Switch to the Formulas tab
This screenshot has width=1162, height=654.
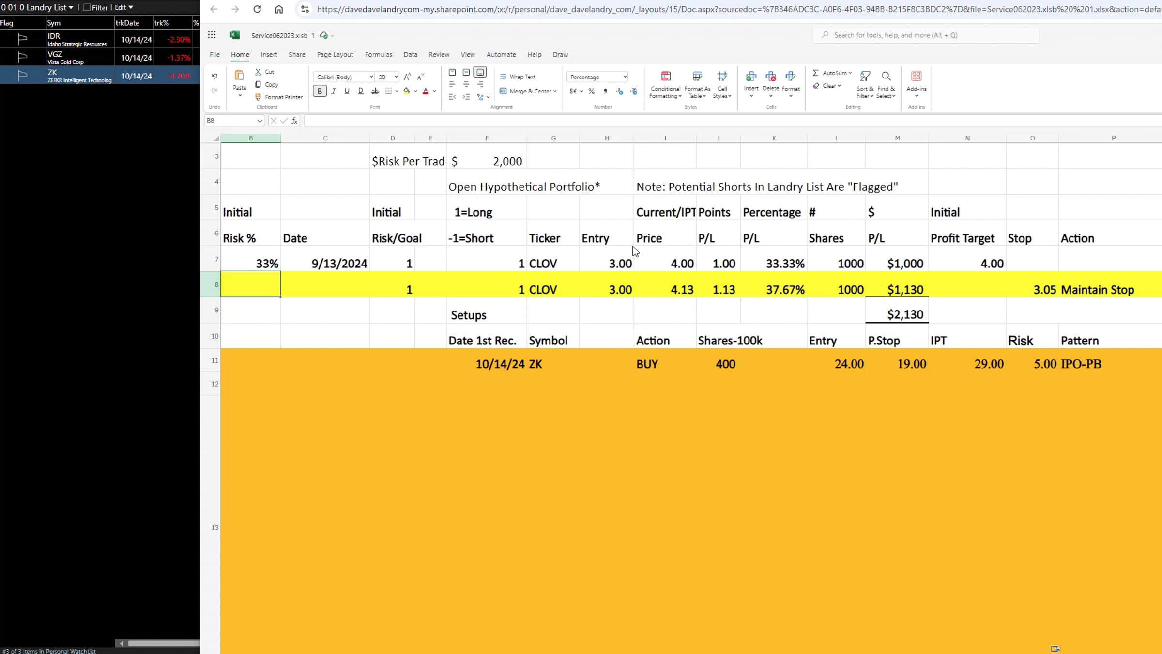pos(379,55)
